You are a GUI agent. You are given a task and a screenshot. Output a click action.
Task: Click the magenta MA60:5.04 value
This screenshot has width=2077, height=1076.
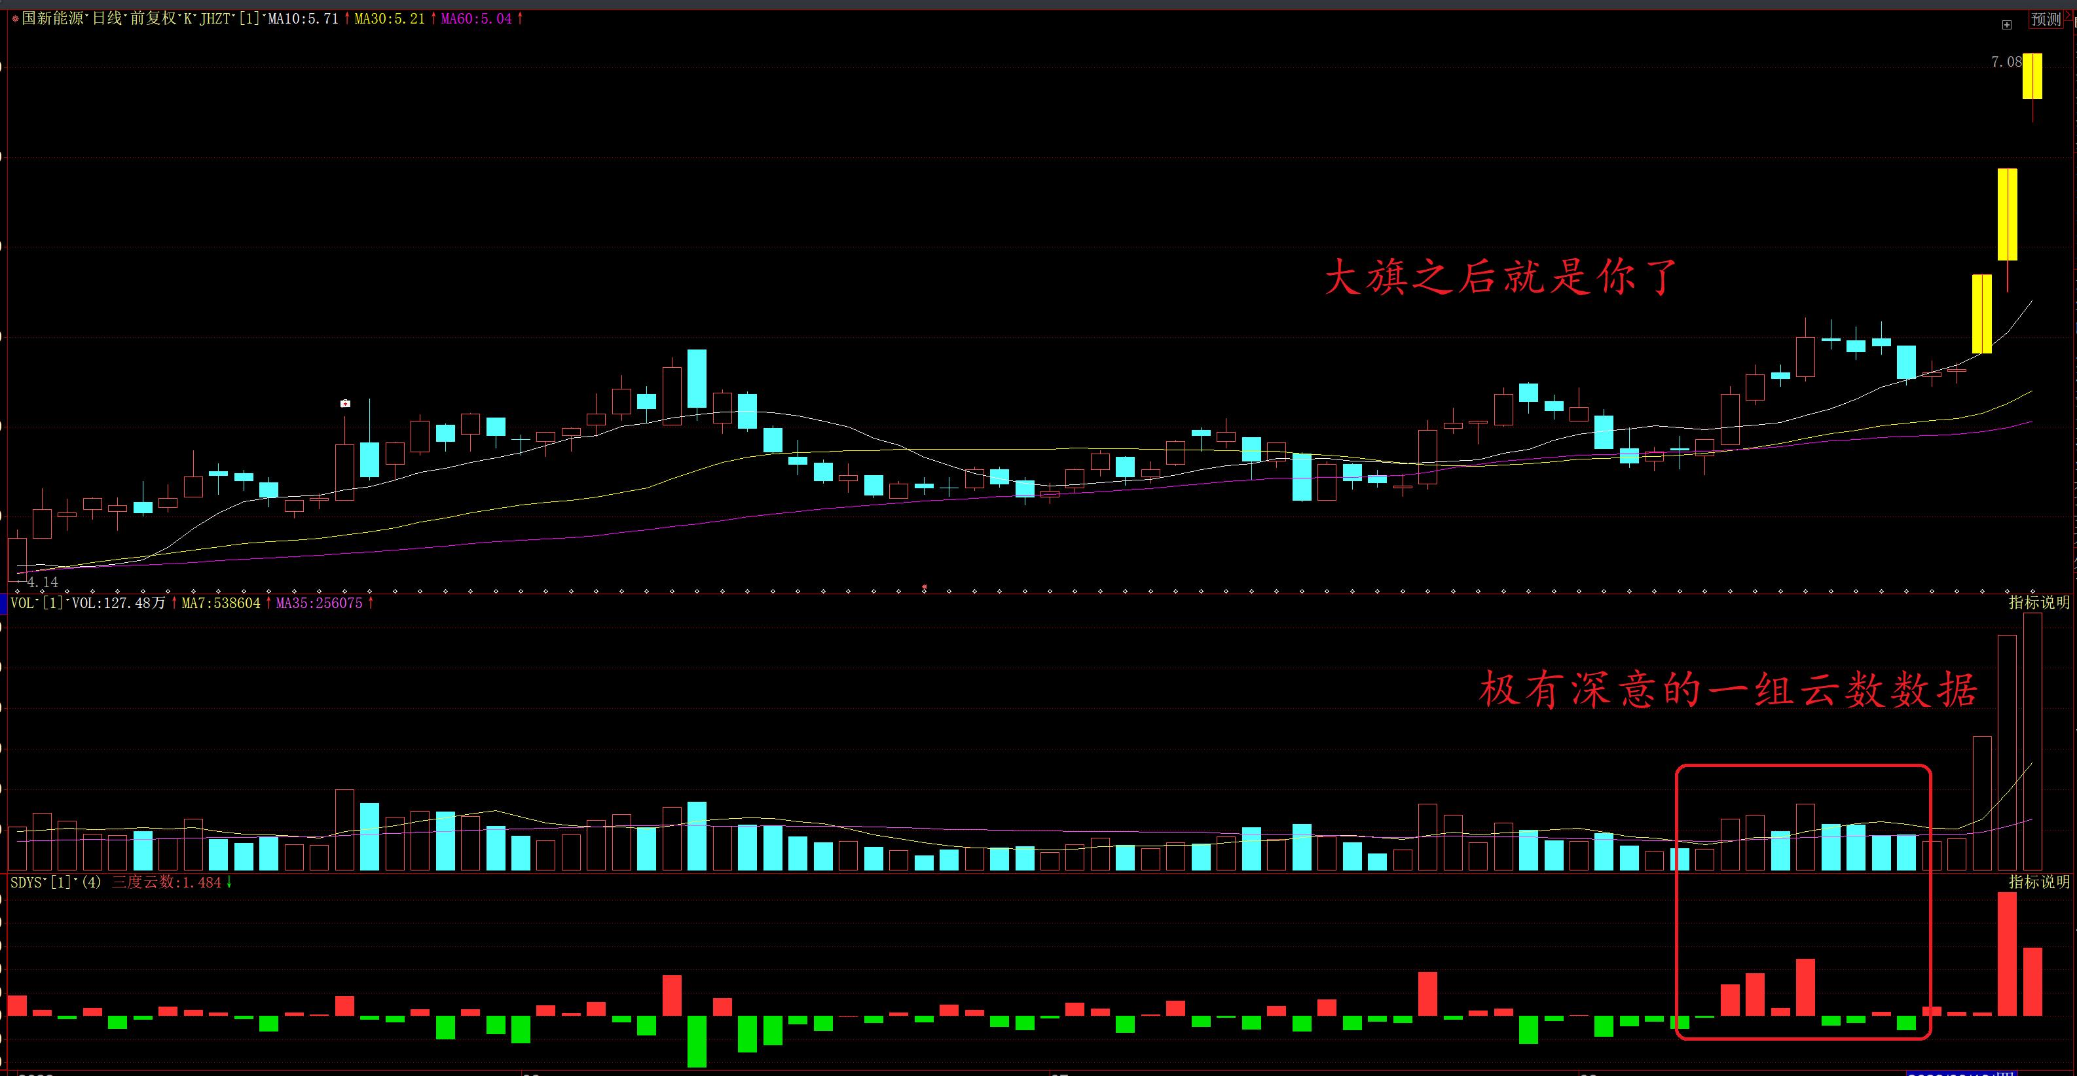tap(476, 18)
